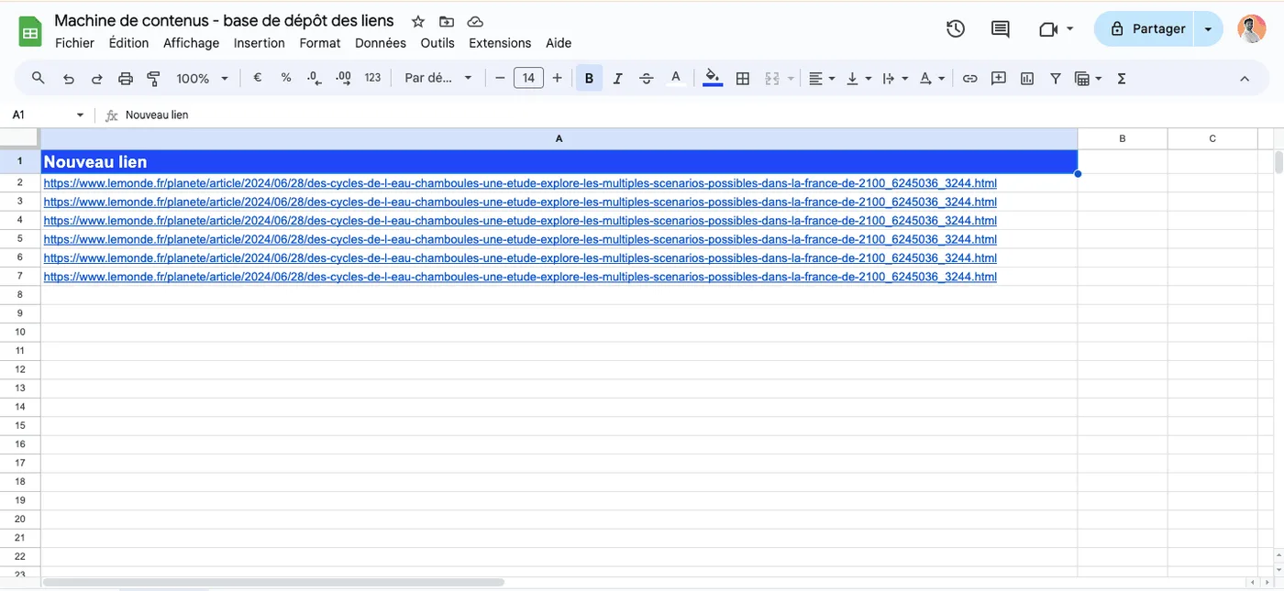Select column B header
Viewport: 1284px width, 591px height.
1123,138
